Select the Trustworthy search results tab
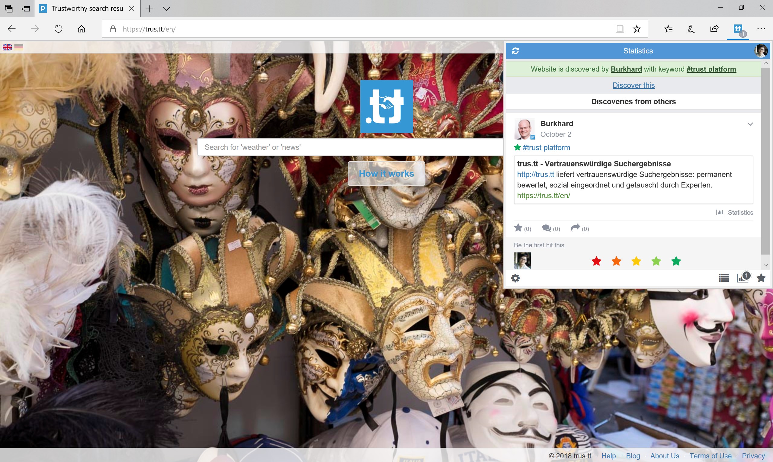 tap(87, 8)
